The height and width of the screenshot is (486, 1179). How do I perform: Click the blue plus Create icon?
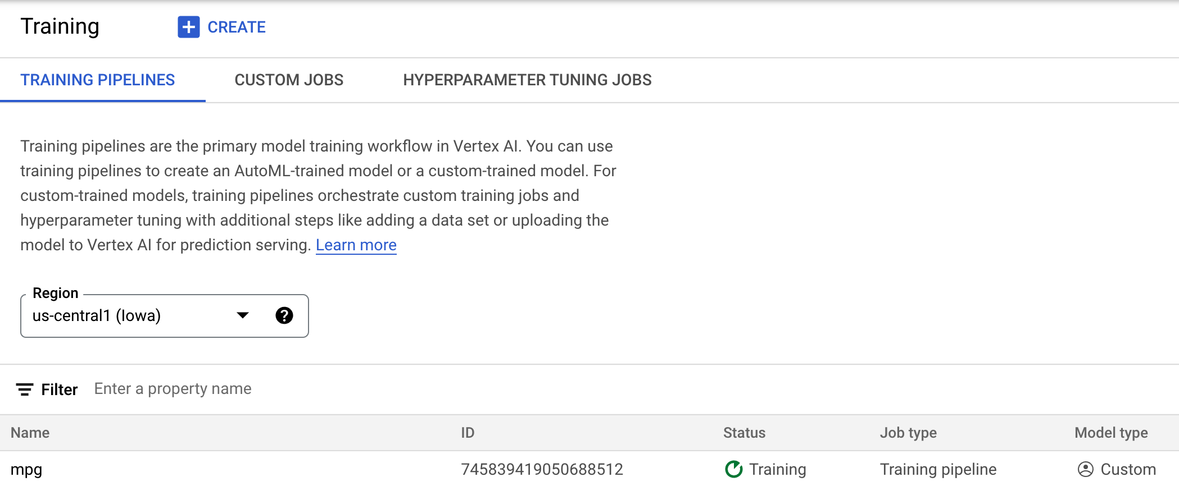tap(188, 27)
